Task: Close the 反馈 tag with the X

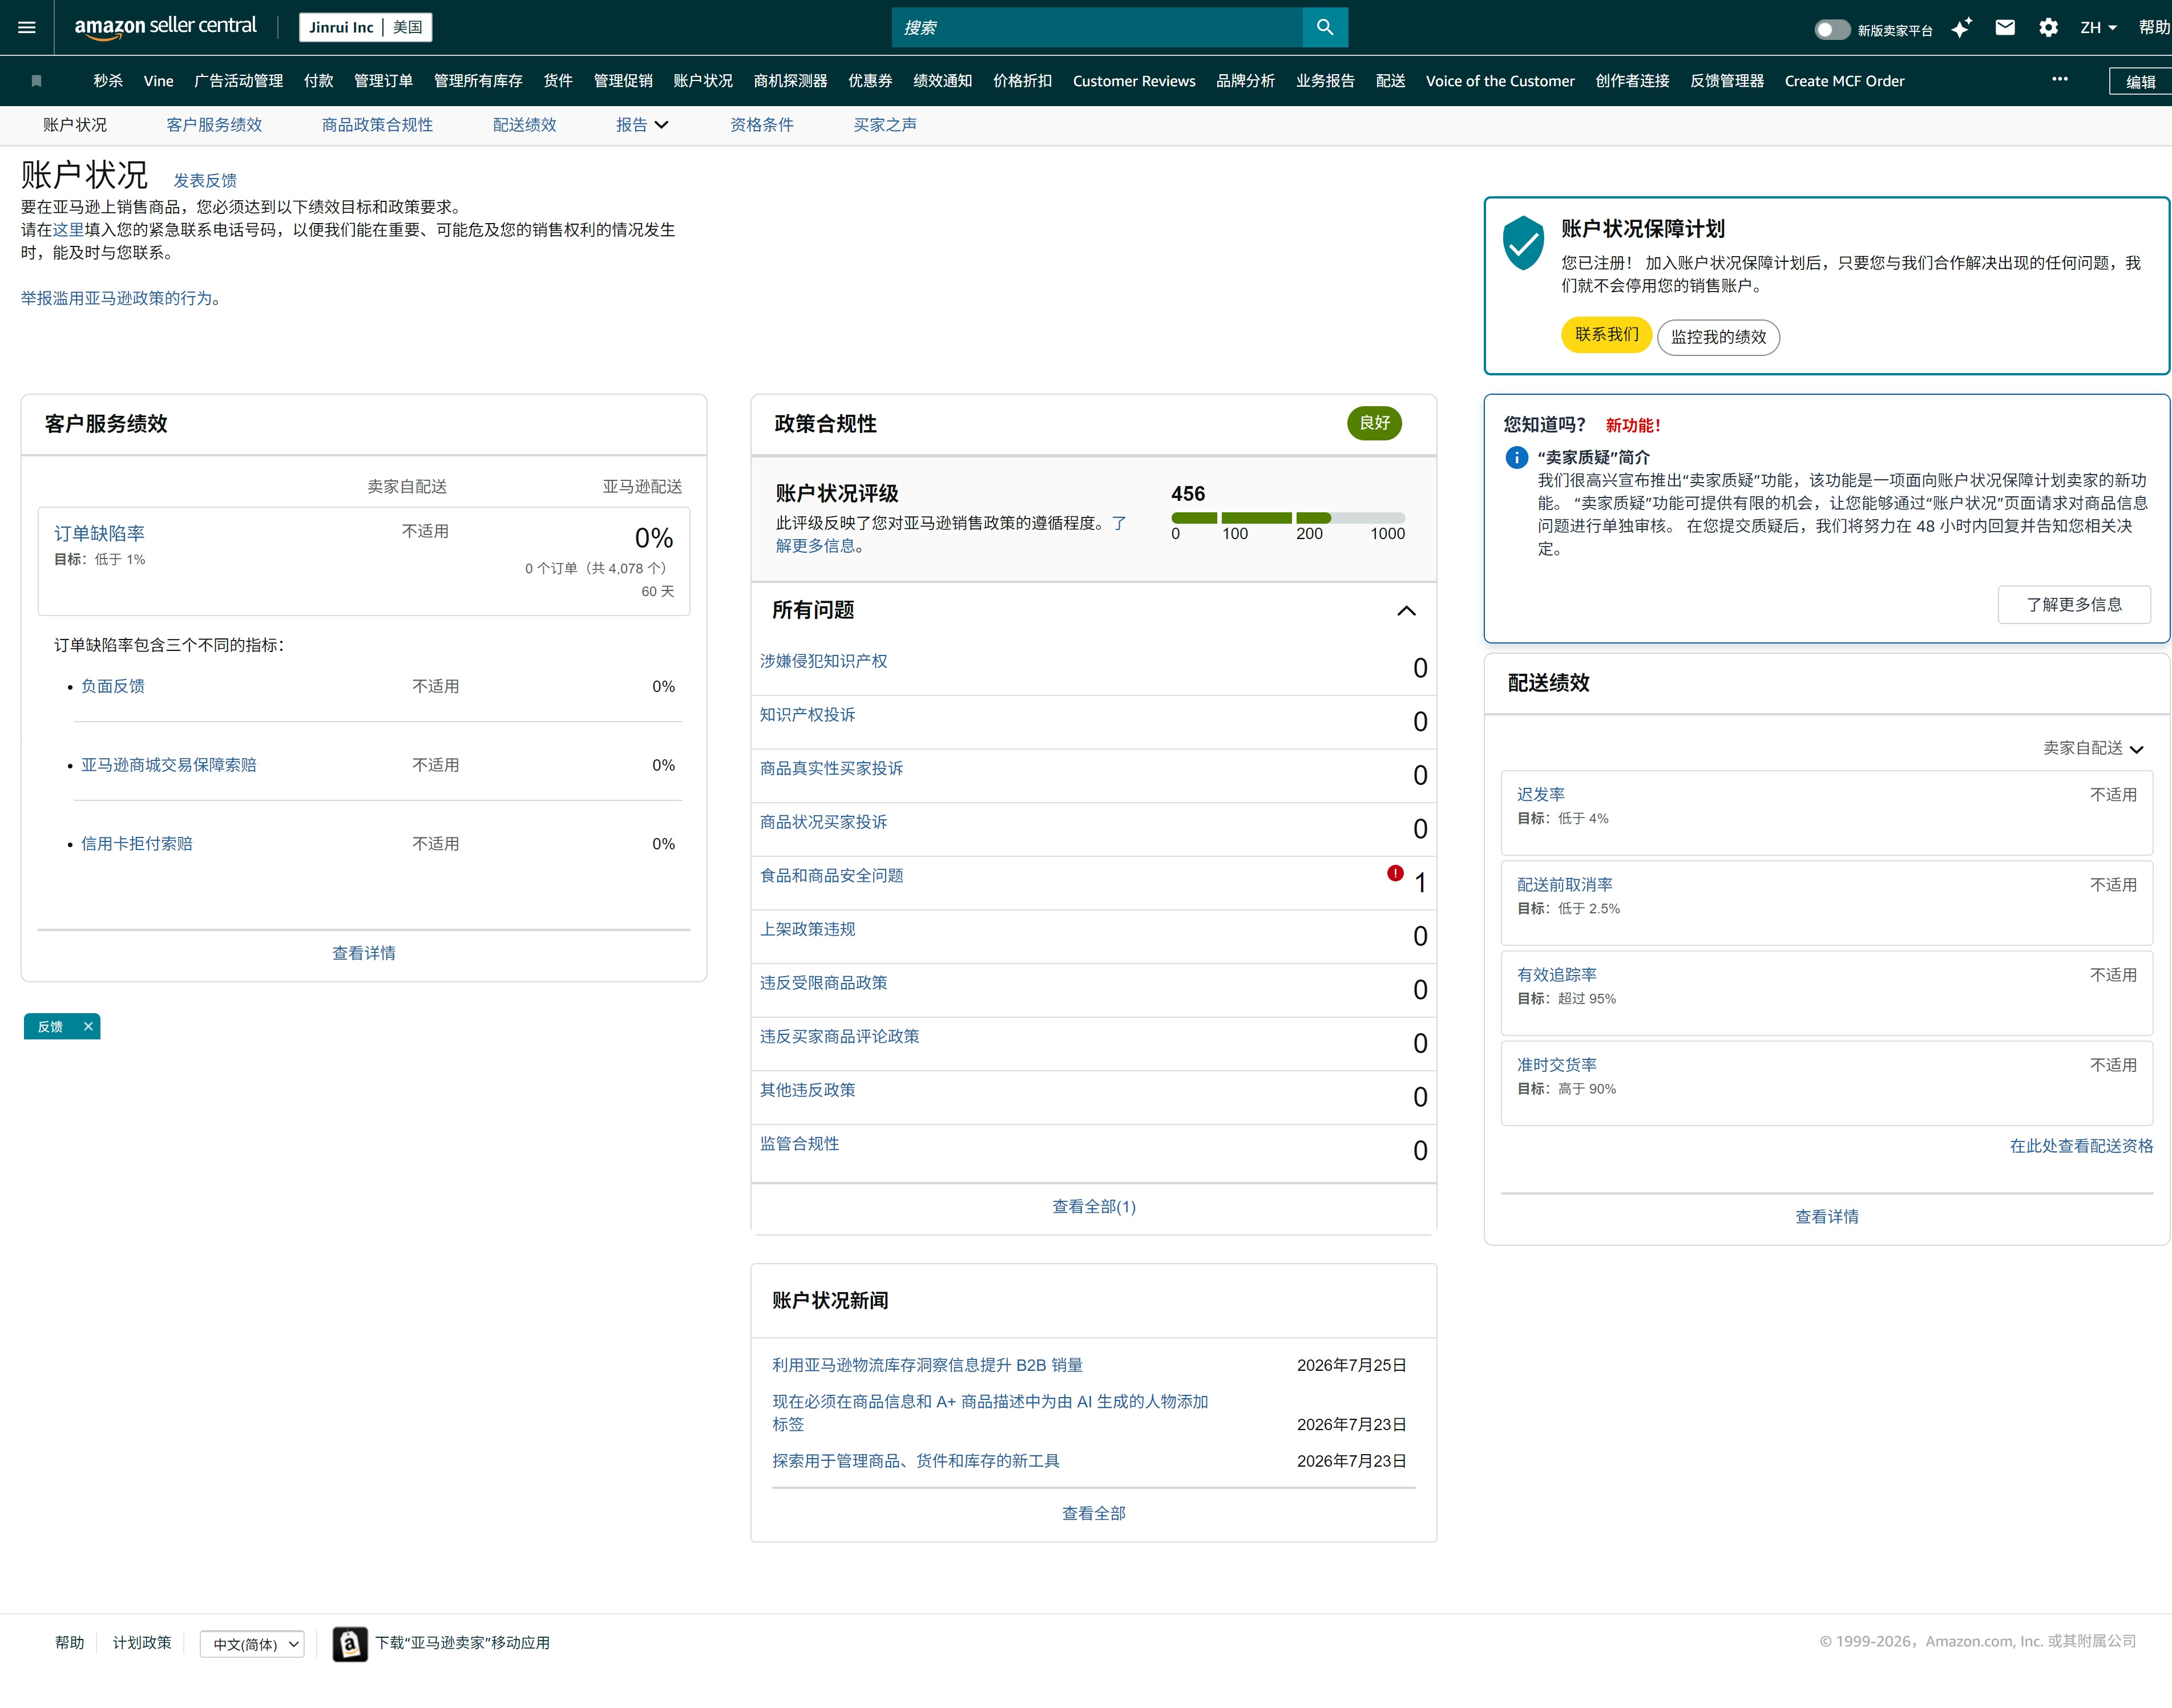Action: point(88,1026)
